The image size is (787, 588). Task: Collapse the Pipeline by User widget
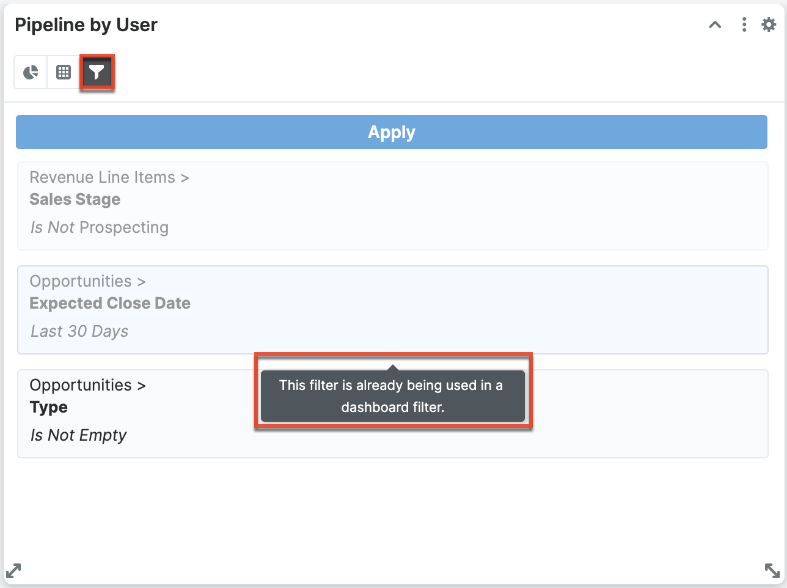[715, 25]
